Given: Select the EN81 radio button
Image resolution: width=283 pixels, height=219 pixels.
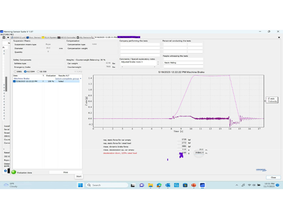Looking at the screenshot, I should coord(15,72).
